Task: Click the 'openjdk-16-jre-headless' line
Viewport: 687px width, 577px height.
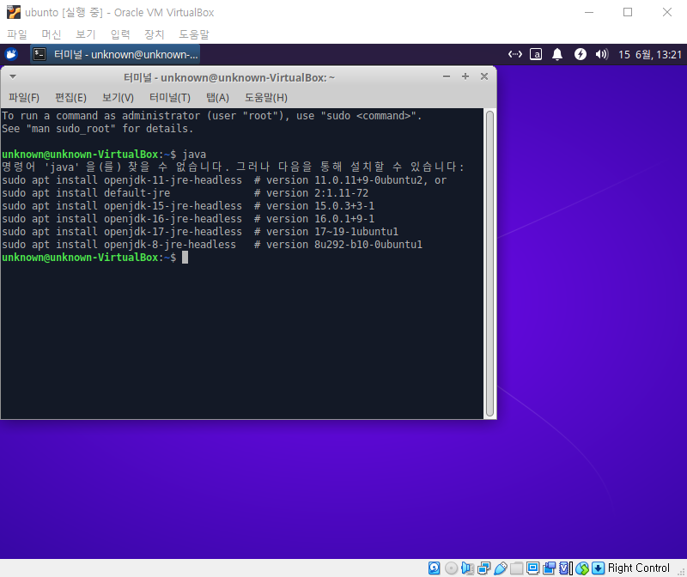Action: 188,219
